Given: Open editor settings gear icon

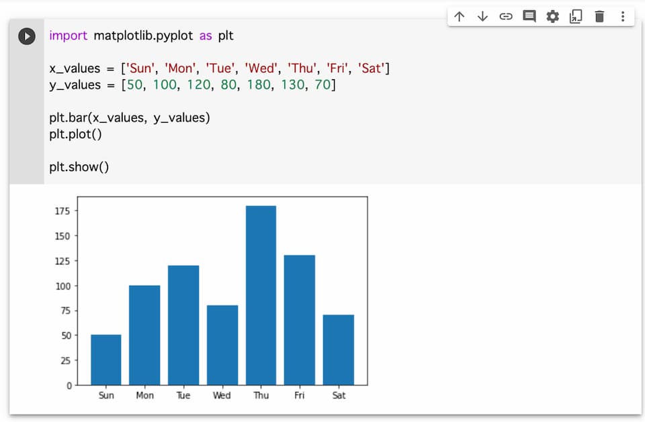Looking at the screenshot, I should (552, 17).
